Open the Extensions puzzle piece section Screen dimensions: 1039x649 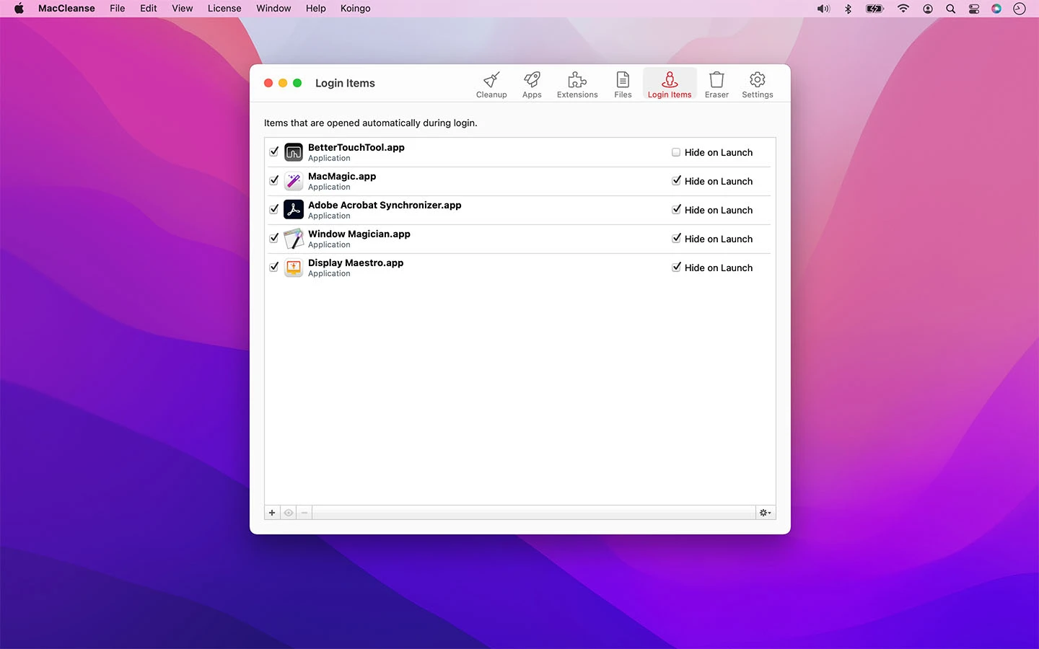tap(577, 84)
